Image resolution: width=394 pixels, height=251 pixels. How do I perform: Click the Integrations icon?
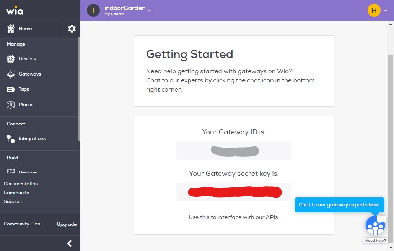[11, 138]
